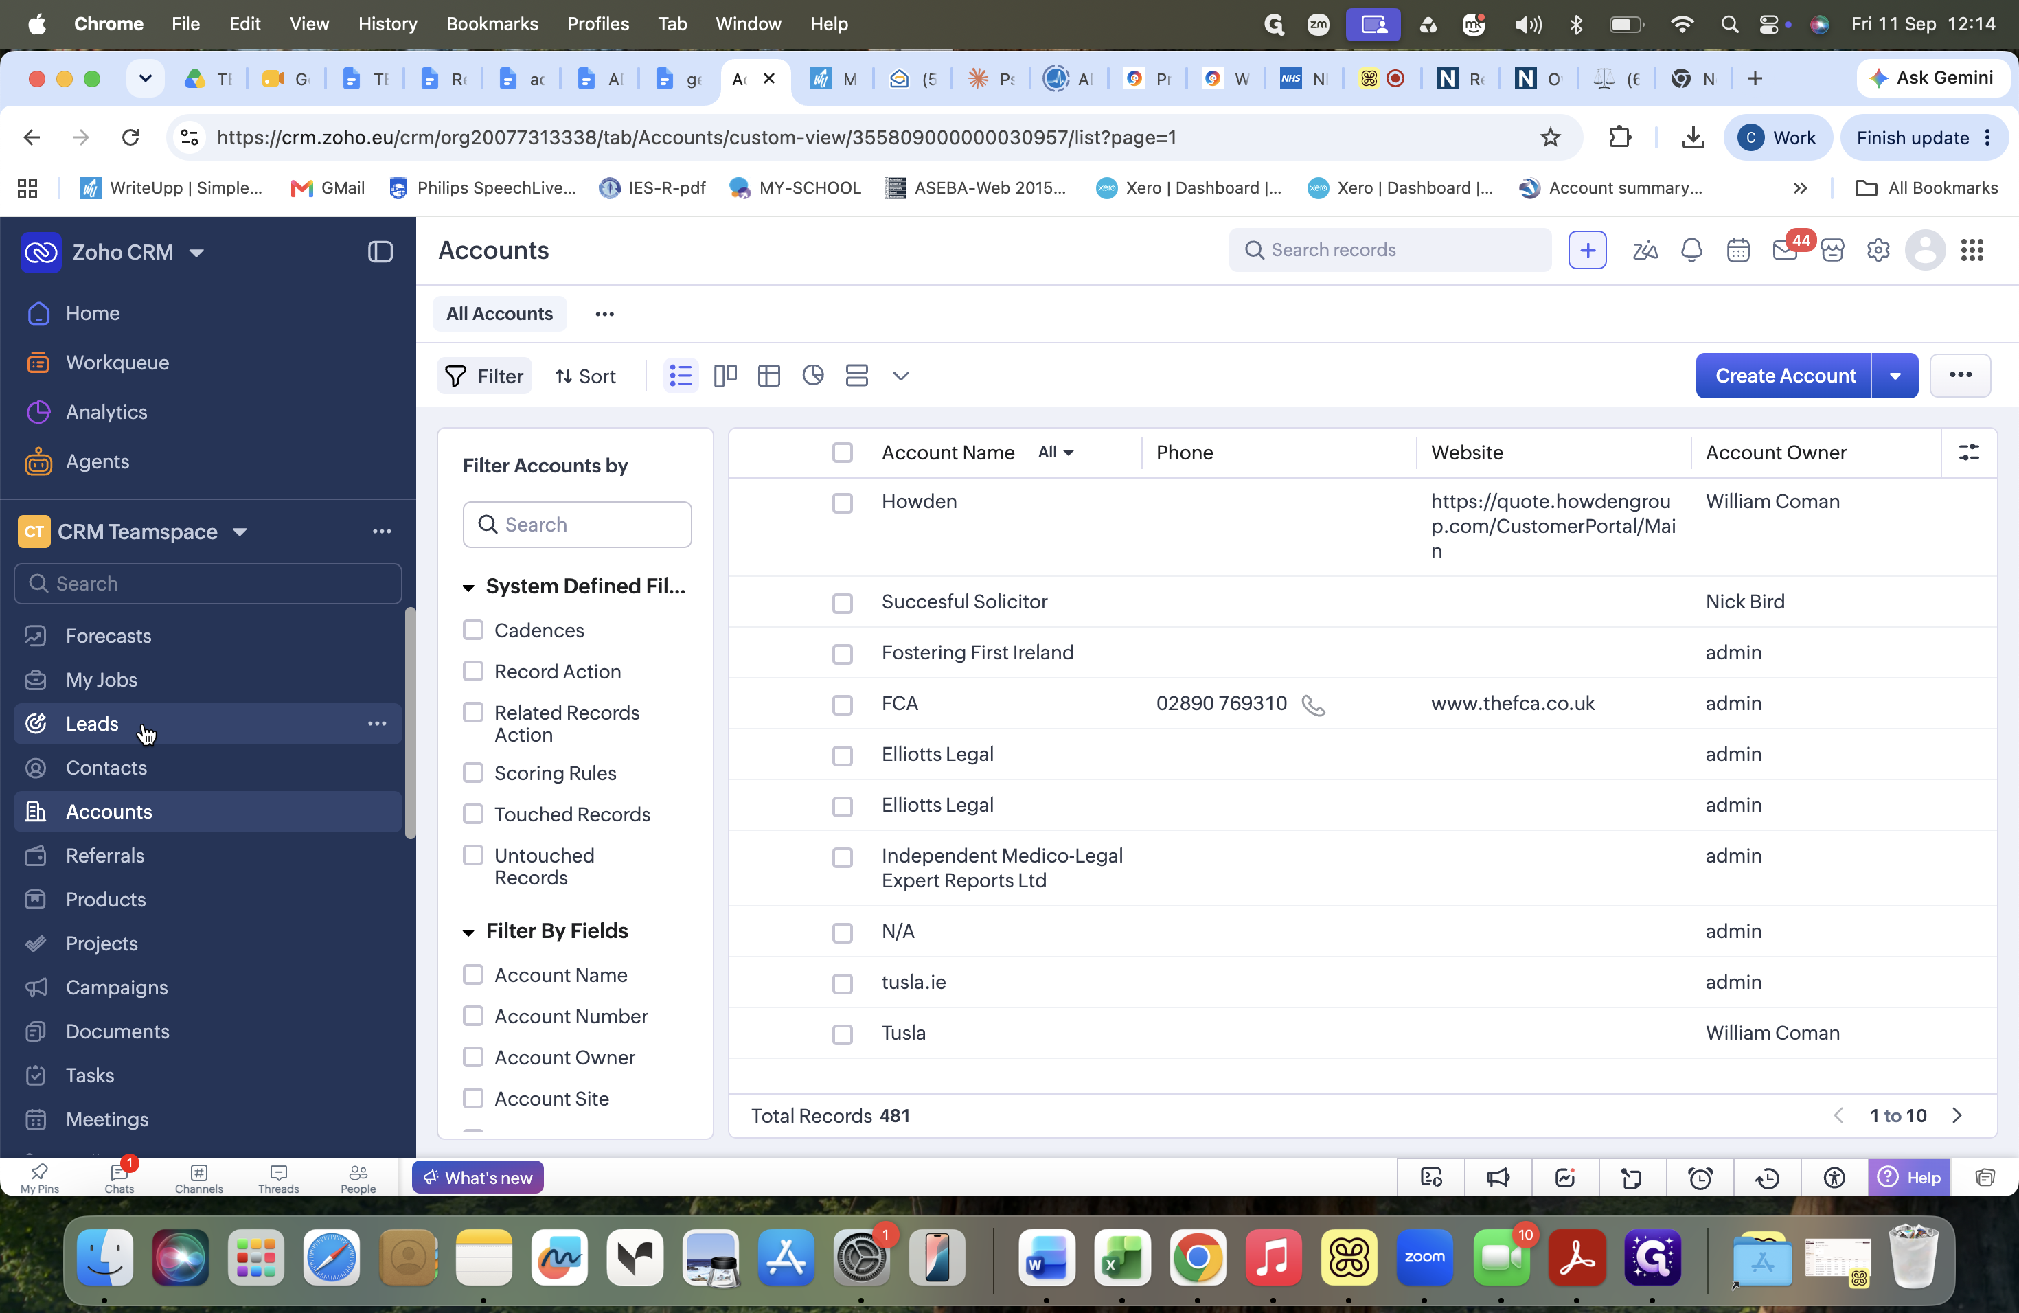2019x1313 pixels.
Task: Open the accessibility icon in bottom bar
Action: [x=1834, y=1177]
